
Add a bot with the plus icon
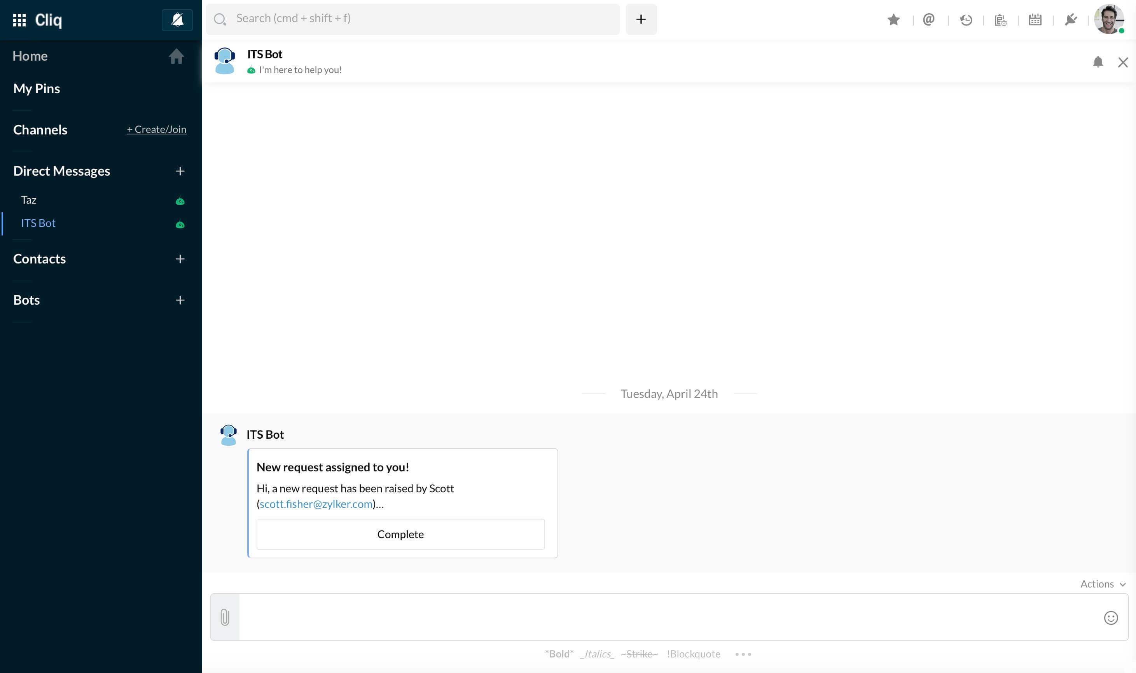click(x=180, y=300)
